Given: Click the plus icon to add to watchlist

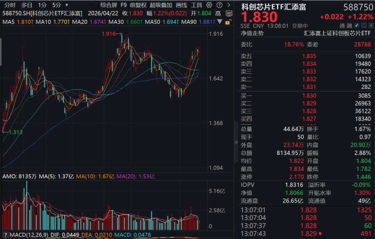Looking at the screenshot, I should (x=371, y=25).
